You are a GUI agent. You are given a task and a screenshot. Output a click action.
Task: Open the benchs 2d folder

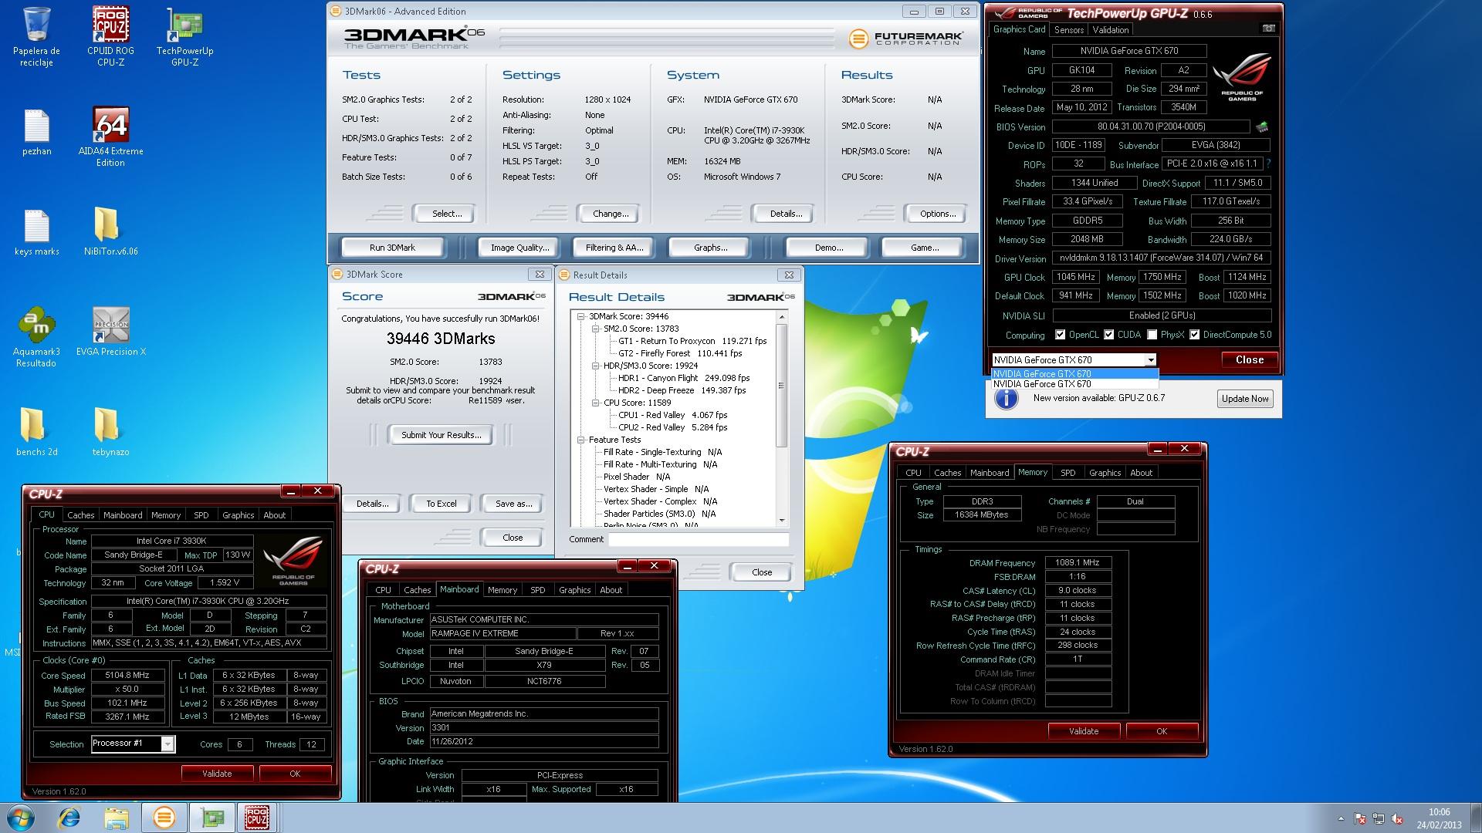[36, 432]
